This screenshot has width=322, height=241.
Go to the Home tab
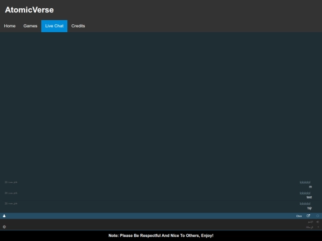(10, 26)
